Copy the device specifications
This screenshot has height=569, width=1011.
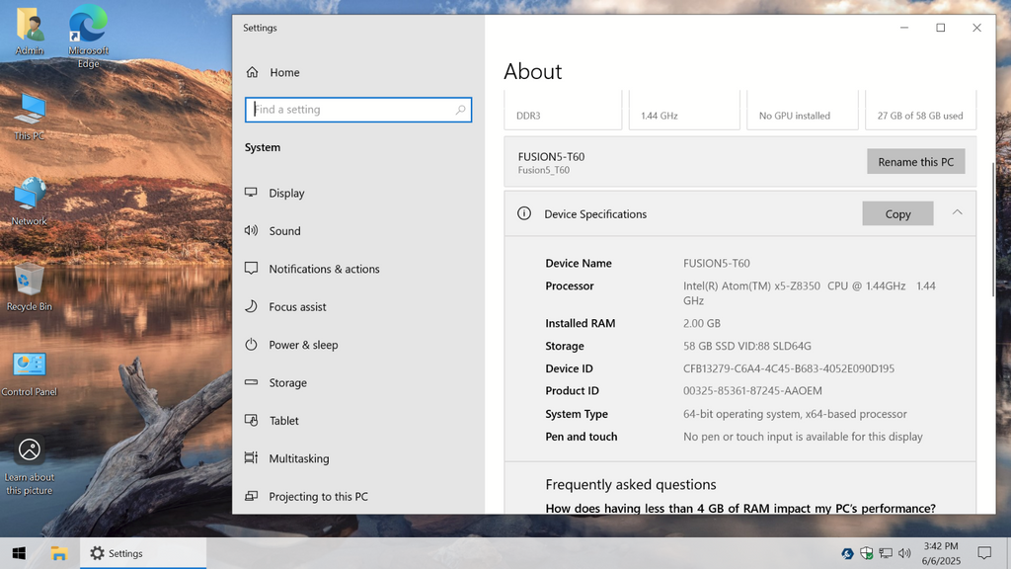897,213
